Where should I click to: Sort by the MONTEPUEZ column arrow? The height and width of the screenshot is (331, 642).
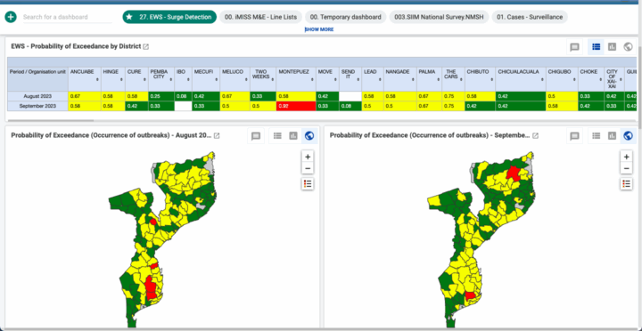[313, 79]
